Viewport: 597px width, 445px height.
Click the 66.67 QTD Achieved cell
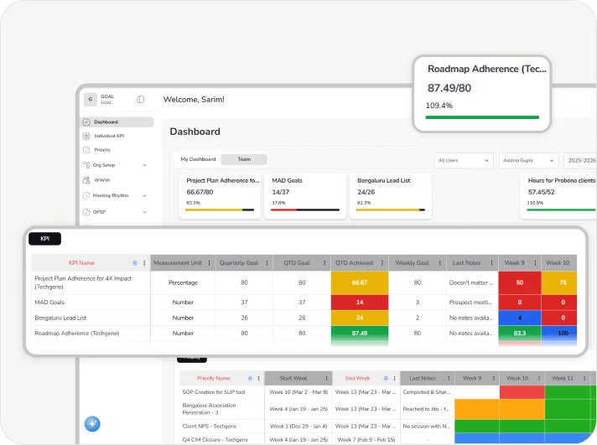point(360,282)
